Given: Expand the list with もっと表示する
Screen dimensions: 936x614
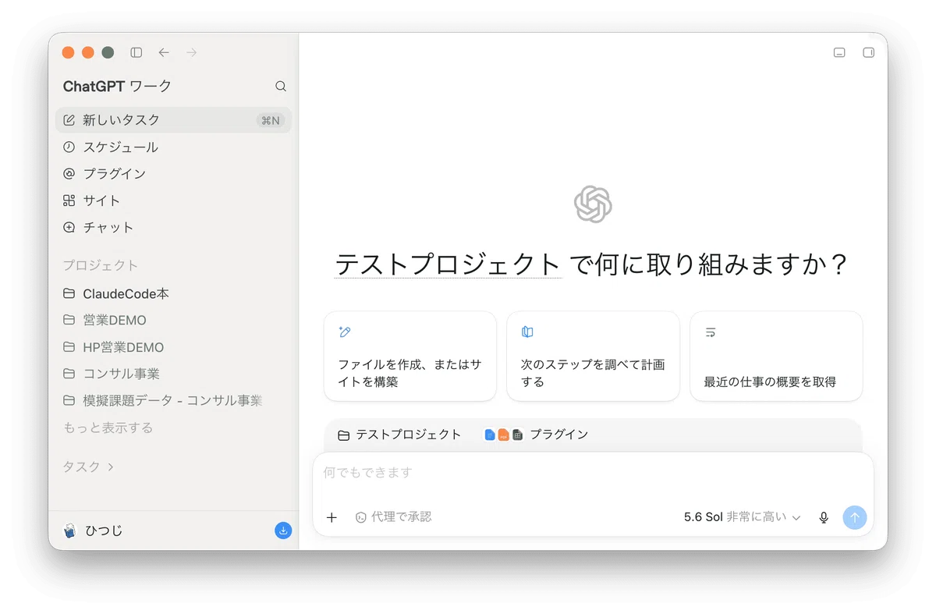Looking at the screenshot, I should (108, 428).
